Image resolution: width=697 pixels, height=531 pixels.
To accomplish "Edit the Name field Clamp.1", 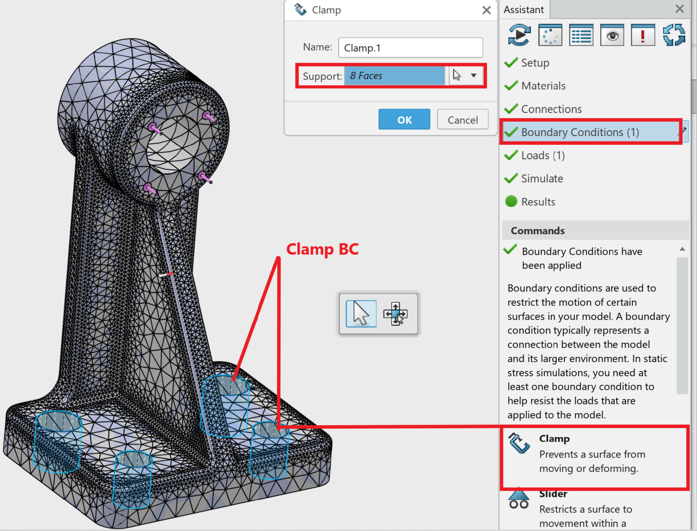I will [410, 48].
